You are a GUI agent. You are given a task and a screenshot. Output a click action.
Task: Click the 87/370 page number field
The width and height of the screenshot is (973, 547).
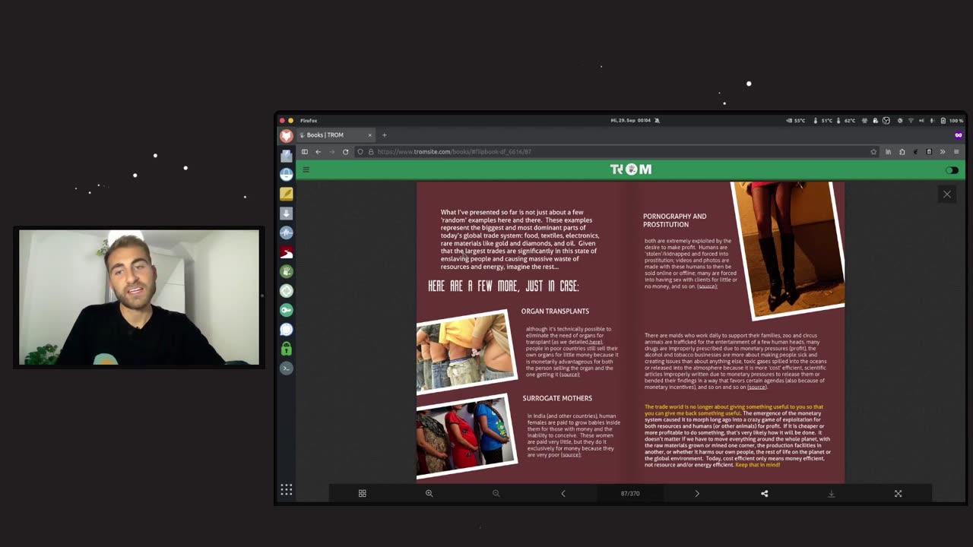(x=630, y=494)
